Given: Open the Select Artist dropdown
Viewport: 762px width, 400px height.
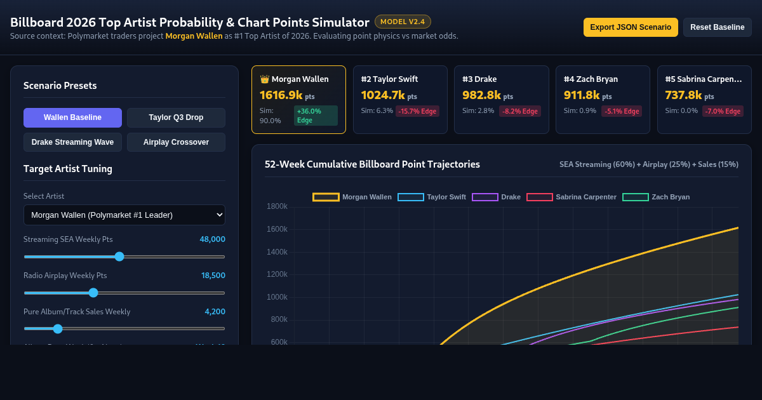Looking at the screenshot, I should pyautogui.click(x=124, y=215).
